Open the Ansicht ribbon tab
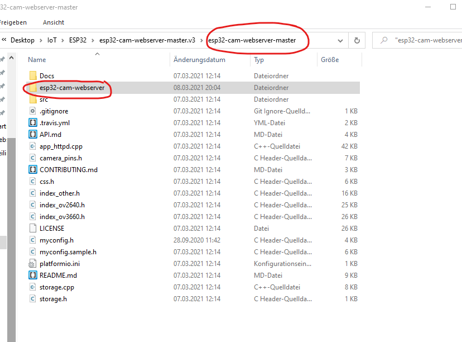The image size is (462, 342). coord(54,22)
